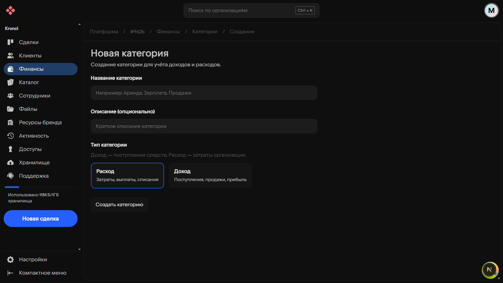Open Активность history clock icon
The image size is (503, 283).
(x=10, y=136)
